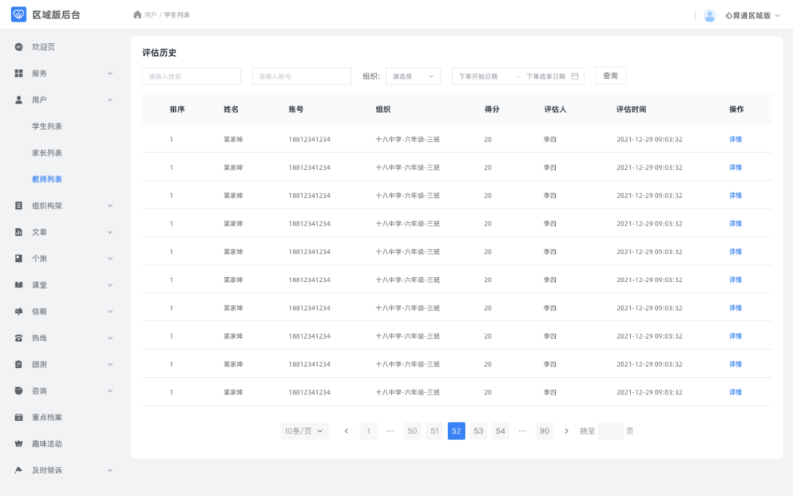This screenshot has height=496, width=793.
Task: Go to page 53
Action: [x=479, y=431]
